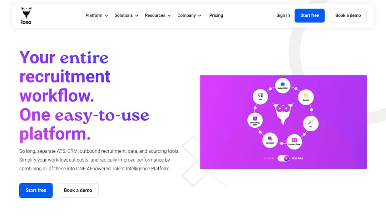Select the Source search icon
The width and height of the screenshot is (386, 217).
tap(306, 97)
